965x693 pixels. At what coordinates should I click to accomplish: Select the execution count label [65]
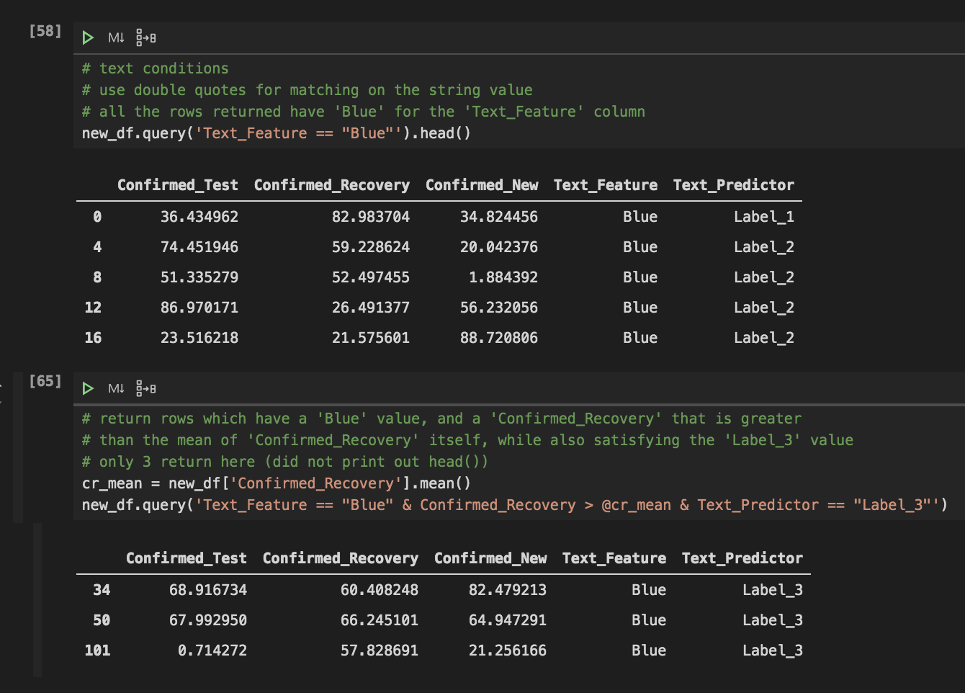click(45, 381)
